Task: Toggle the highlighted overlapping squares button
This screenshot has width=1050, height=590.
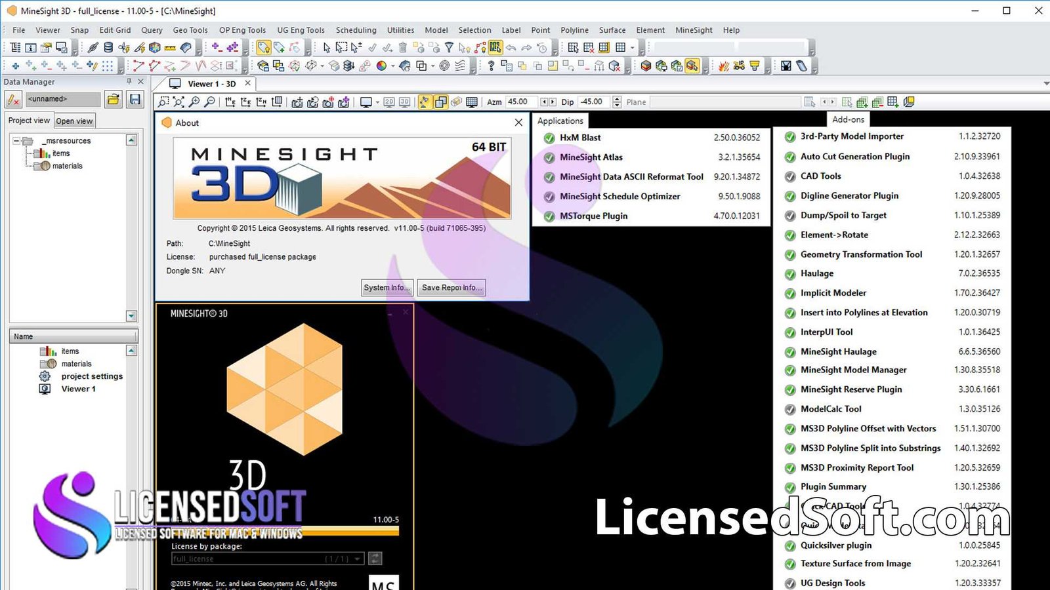Action: [440, 102]
